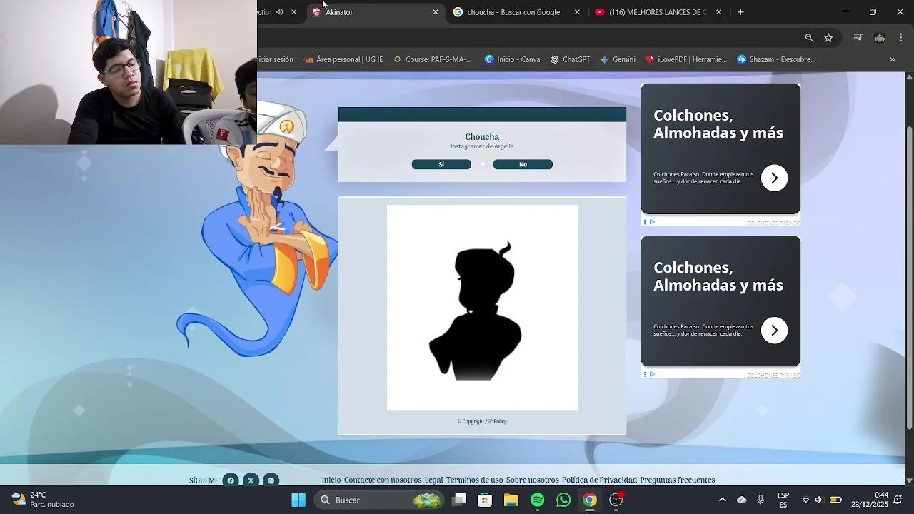Open the top ad's AdChoices icon
Viewport: 914px width, 514px height.
652,222
